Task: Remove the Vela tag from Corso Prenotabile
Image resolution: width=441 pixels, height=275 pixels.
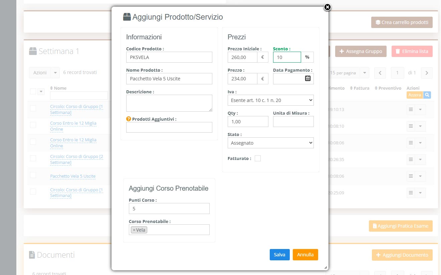Action: [x=134, y=230]
